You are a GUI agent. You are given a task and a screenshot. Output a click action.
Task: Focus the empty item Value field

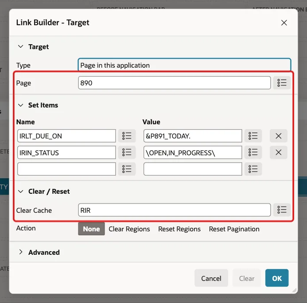tap(193, 169)
